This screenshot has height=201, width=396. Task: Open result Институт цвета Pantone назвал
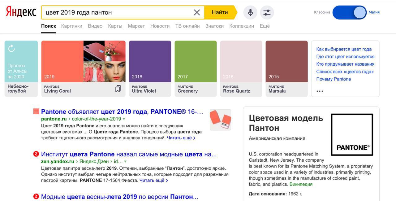[x=129, y=154]
